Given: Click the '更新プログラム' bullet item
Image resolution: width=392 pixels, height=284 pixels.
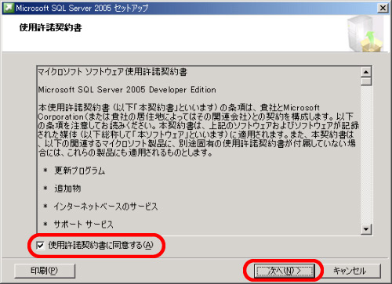Looking at the screenshot, I should [x=79, y=171].
